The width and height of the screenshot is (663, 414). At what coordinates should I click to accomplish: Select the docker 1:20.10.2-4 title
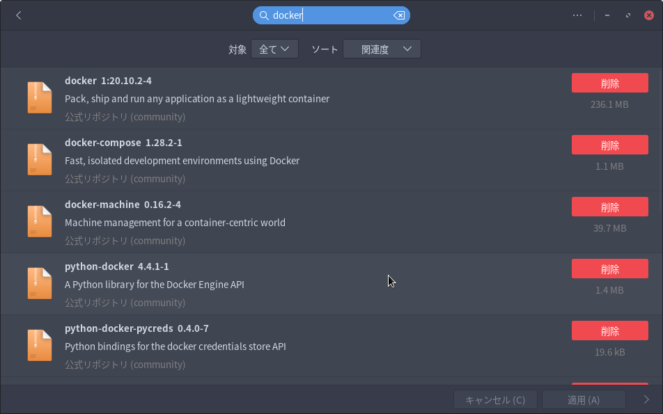point(108,81)
